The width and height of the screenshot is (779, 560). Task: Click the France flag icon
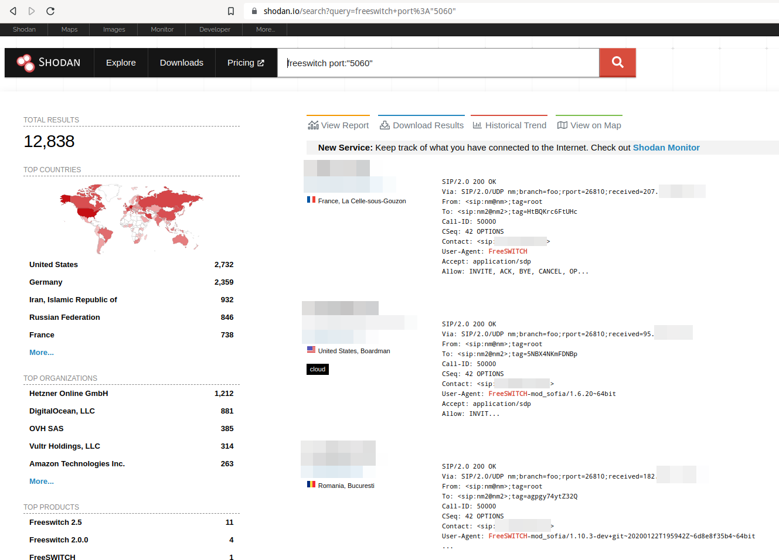coord(311,200)
